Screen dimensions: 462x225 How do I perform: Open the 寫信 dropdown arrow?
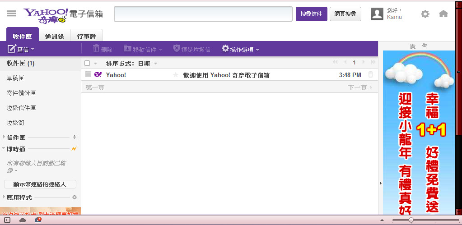tap(33, 49)
